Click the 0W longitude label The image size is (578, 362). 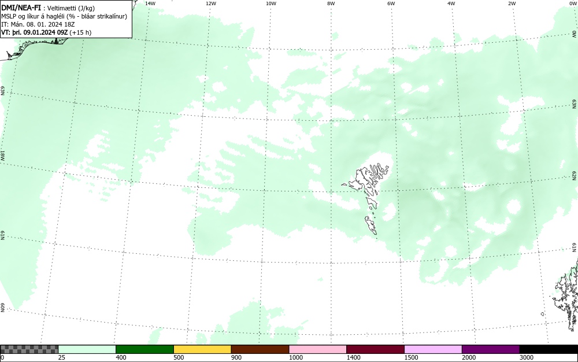[x=573, y=3]
